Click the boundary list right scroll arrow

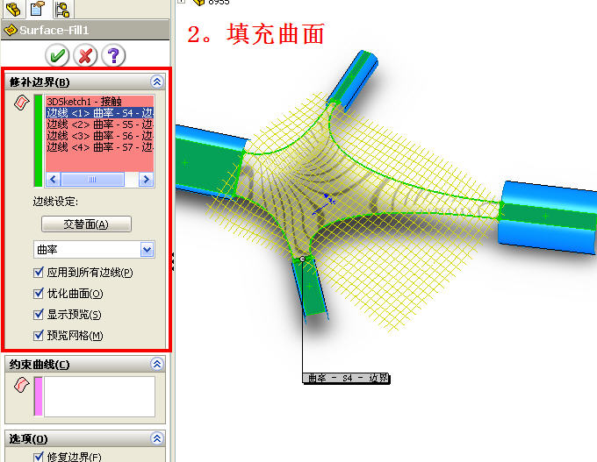pos(147,179)
